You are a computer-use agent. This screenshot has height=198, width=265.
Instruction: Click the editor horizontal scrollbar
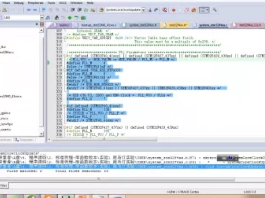[104, 139]
